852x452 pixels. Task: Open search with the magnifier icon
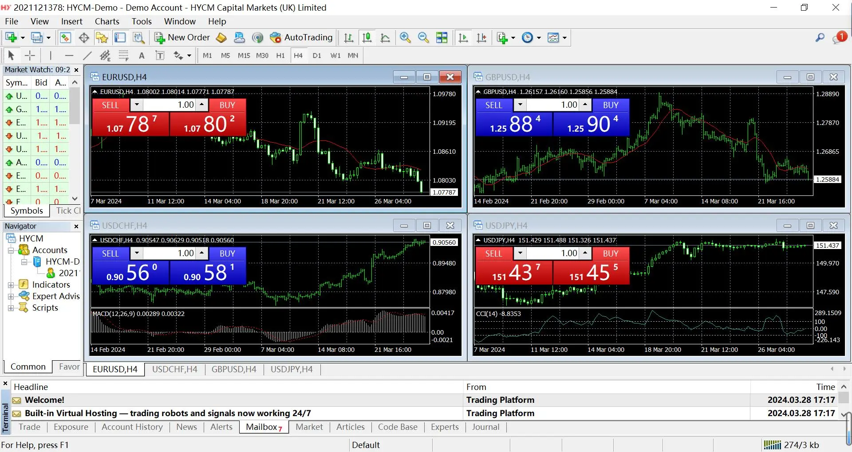pos(820,38)
